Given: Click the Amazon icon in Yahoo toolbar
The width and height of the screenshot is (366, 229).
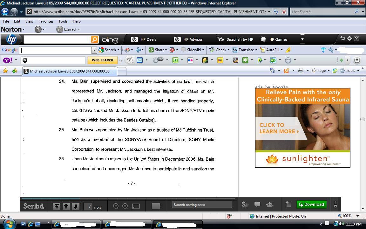Looking at the screenshot, I should (x=235, y=60).
